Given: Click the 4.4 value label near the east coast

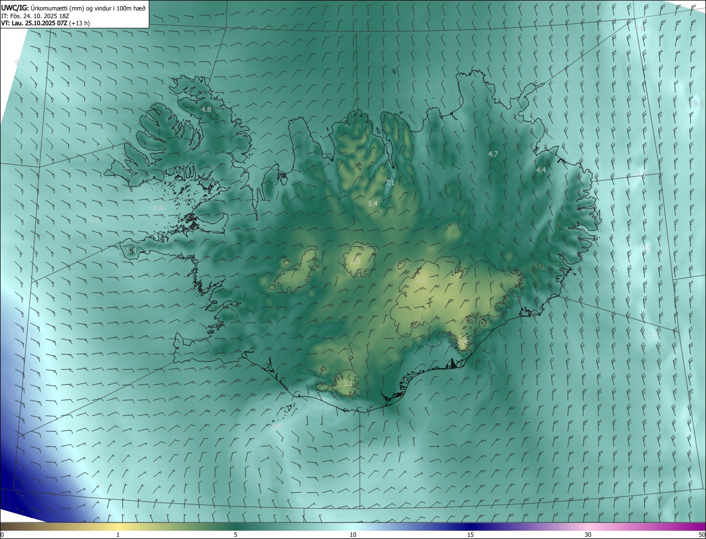Looking at the screenshot, I should point(541,170).
